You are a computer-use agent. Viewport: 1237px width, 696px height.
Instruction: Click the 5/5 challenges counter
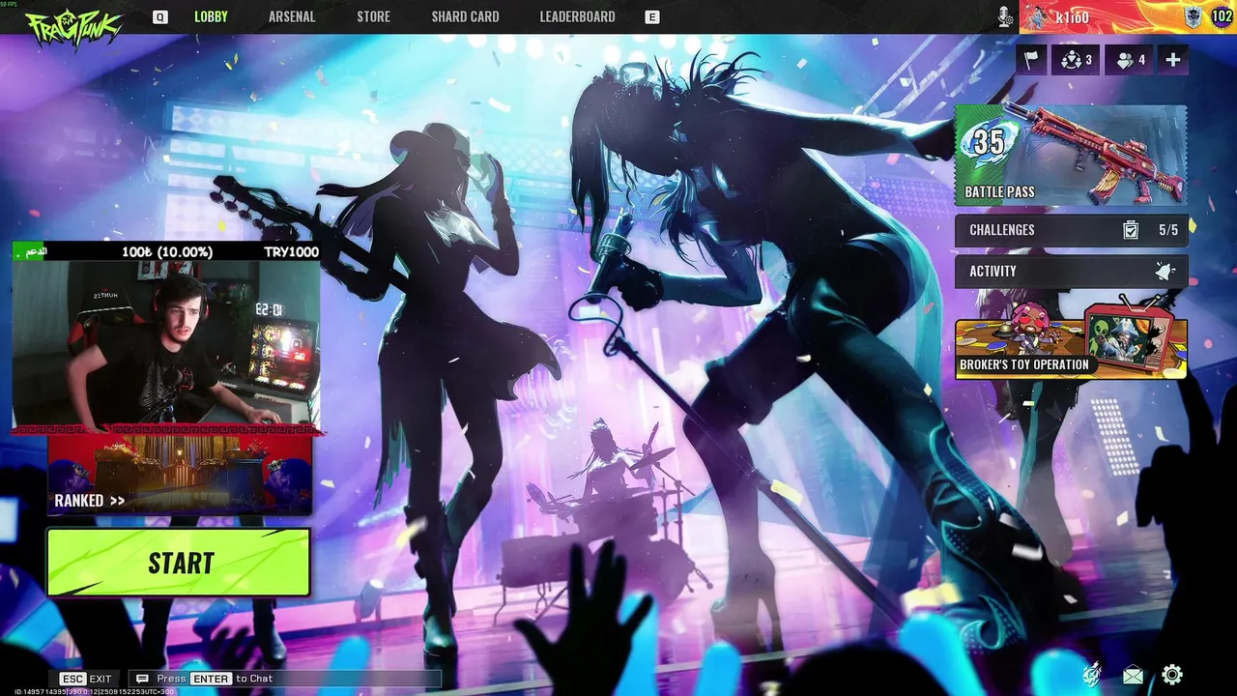[x=1168, y=230]
